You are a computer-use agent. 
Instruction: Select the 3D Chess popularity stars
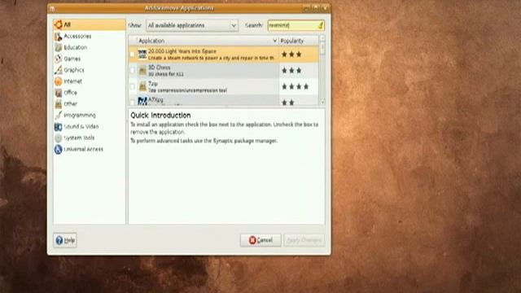coord(291,71)
